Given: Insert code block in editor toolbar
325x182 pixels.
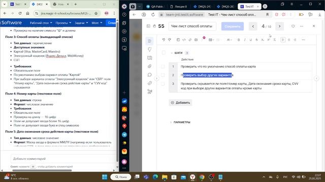Looking at the screenshot, I should tap(184, 39).
